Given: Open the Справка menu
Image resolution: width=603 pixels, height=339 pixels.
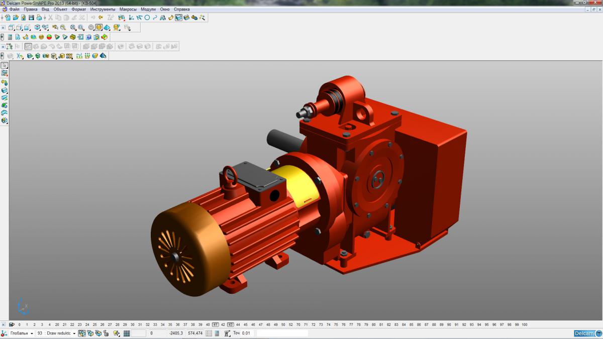Looking at the screenshot, I should 181,9.
